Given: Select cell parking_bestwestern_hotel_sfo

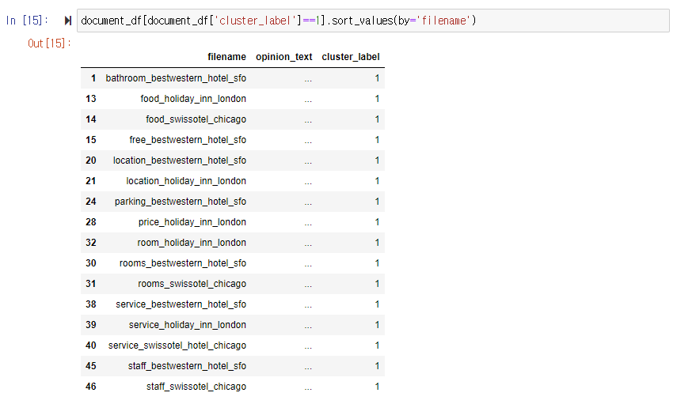Looking at the screenshot, I should click(x=181, y=202).
